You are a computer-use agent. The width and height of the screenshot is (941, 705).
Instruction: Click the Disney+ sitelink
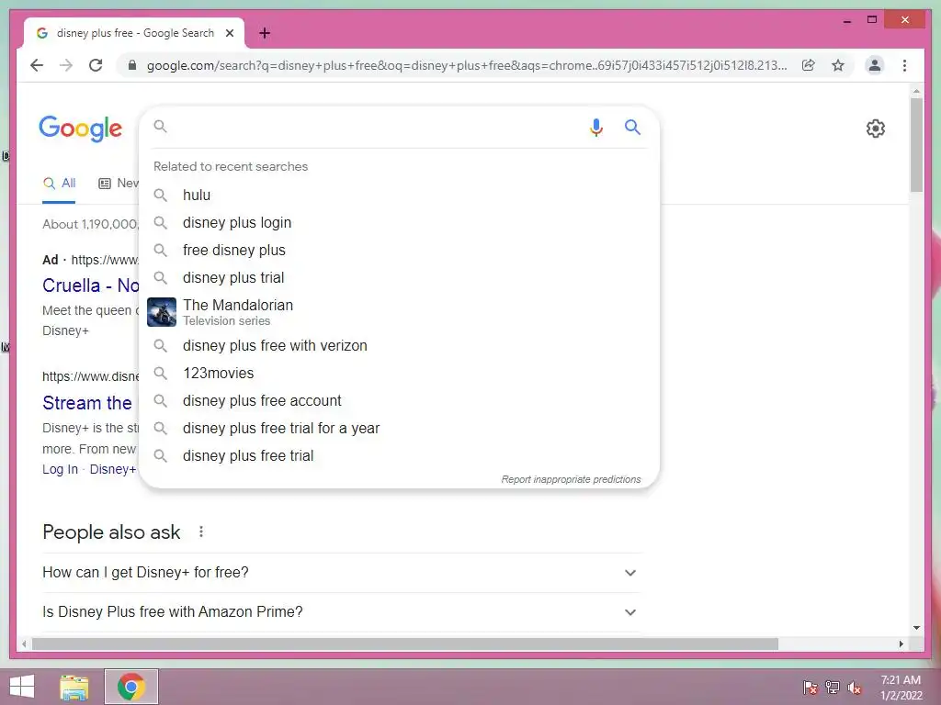(x=113, y=469)
